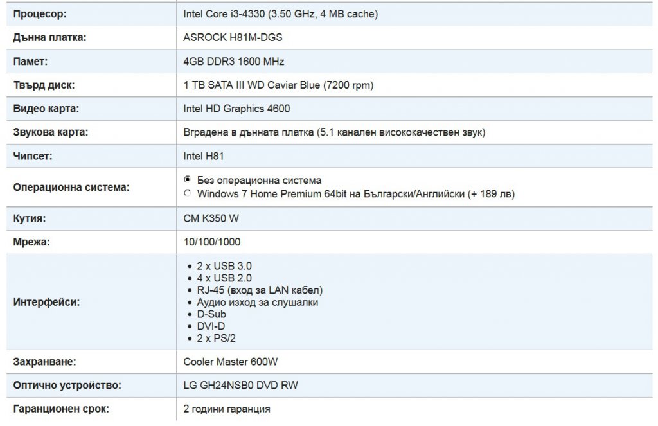Click 'Аудио изход за слушалки' list item

pyautogui.click(x=257, y=302)
